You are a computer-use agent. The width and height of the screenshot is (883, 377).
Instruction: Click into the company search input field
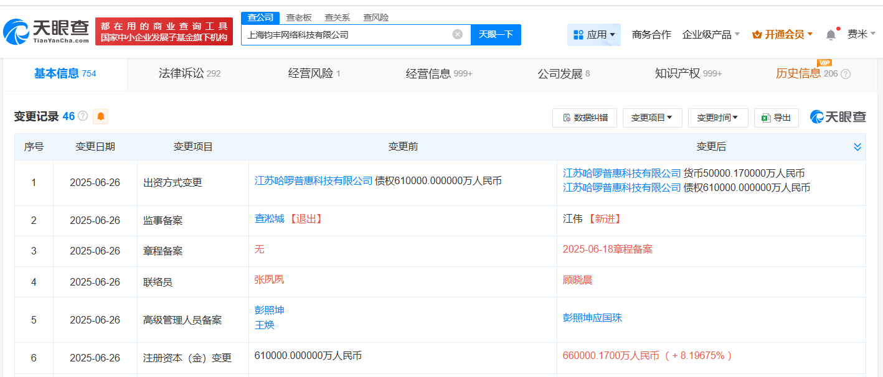point(346,35)
